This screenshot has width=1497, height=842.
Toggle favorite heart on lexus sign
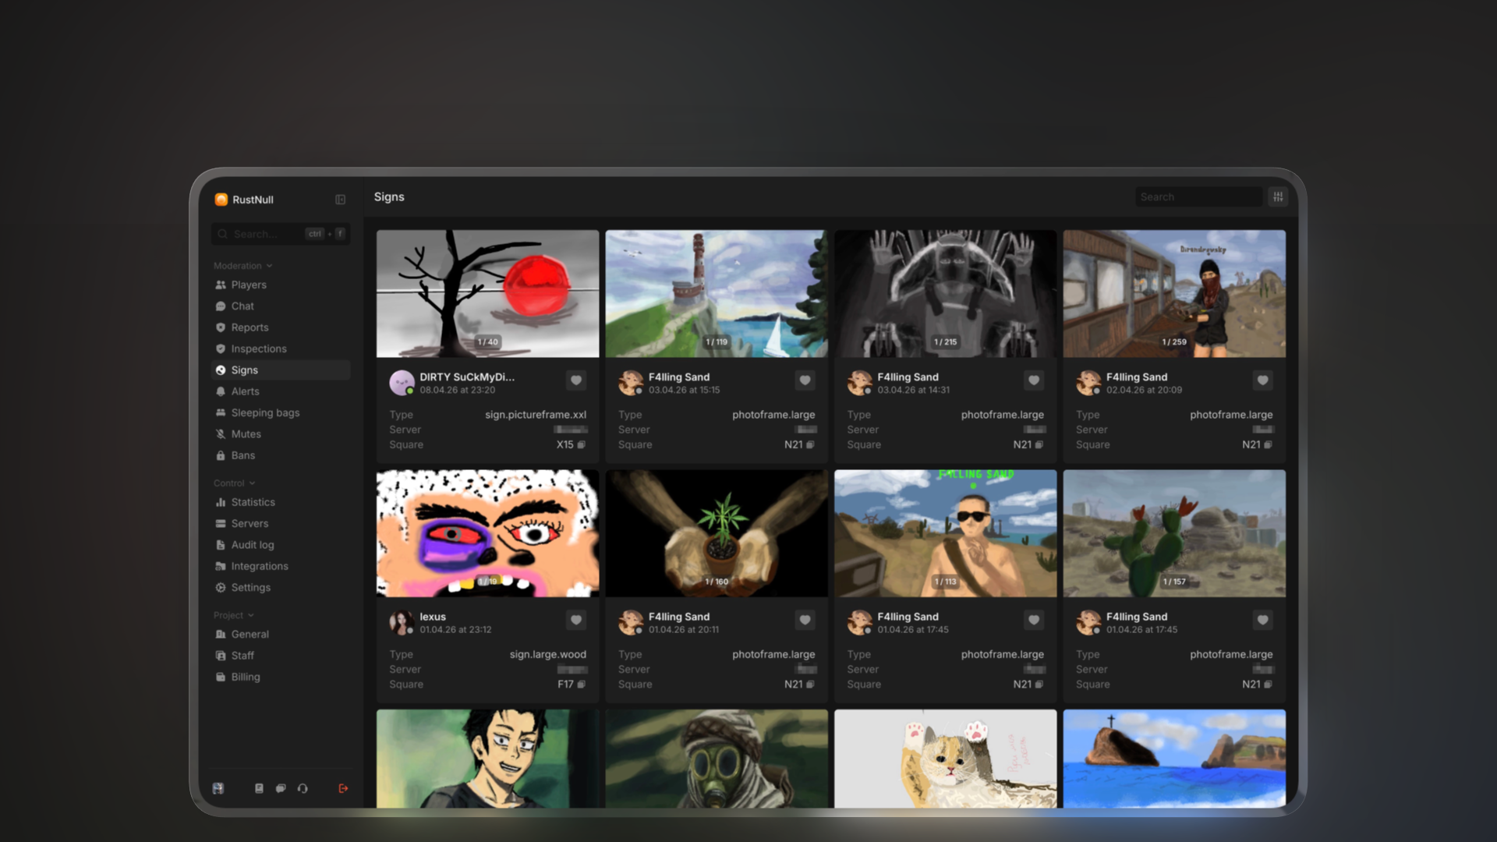coord(576,620)
